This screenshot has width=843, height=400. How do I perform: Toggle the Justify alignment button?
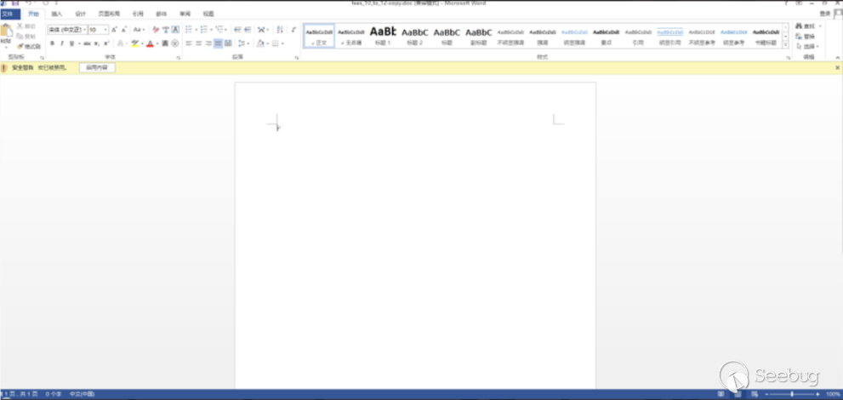coord(218,43)
